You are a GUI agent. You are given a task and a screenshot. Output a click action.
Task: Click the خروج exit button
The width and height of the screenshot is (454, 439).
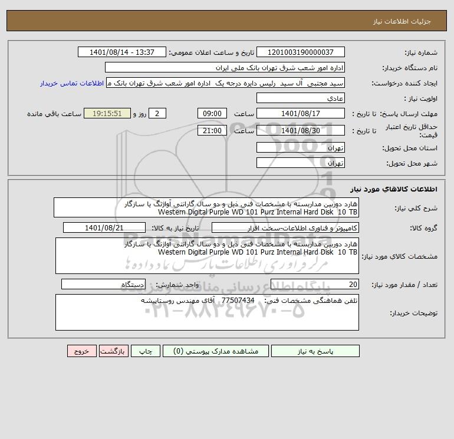pyautogui.click(x=81, y=351)
